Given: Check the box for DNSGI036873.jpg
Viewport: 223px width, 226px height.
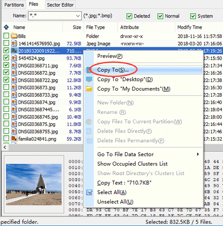Looking at the screenshot, I should coord(6,87).
